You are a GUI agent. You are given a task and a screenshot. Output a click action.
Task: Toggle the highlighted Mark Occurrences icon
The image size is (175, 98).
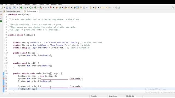pos(78,8)
